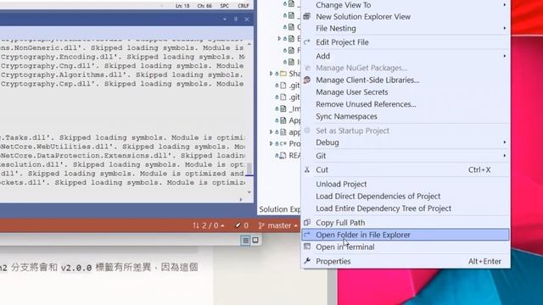Click the pending changes pencil indicator

[x=241, y=225]
